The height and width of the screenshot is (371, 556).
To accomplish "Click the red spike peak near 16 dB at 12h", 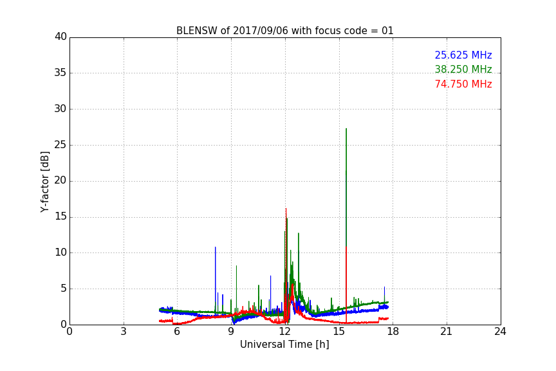I will pos(286,209).
